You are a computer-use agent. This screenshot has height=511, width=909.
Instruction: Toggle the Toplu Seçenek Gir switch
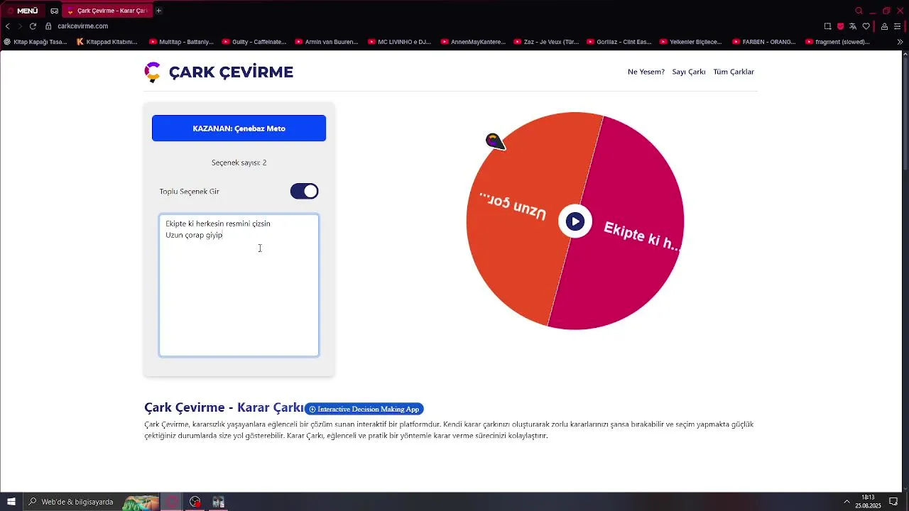pyautogui.click(x=304, y=192)
